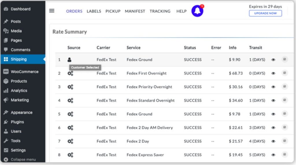Click the Service column header

click(x=134, y=48)
